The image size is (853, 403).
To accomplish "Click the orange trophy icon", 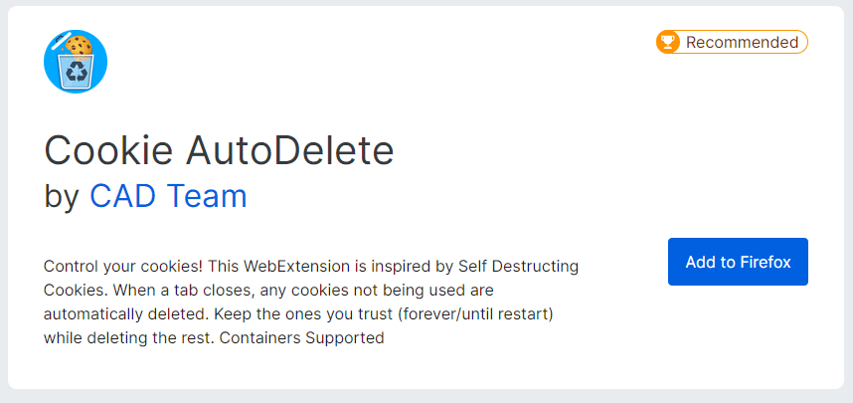I will point(668,42).
